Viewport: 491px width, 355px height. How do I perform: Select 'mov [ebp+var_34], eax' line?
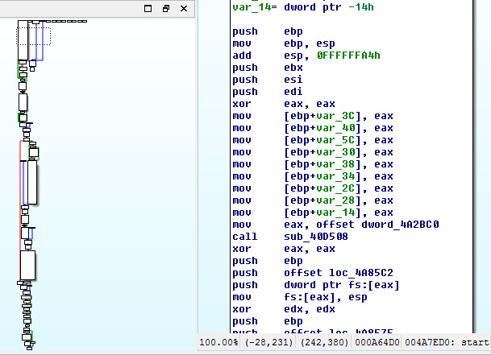click(x=313, y=176)
